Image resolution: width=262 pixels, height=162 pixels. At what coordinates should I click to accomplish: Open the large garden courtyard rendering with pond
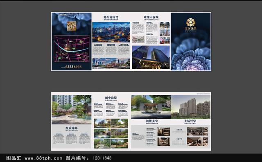pyautogui.click(x=72, y=110)
